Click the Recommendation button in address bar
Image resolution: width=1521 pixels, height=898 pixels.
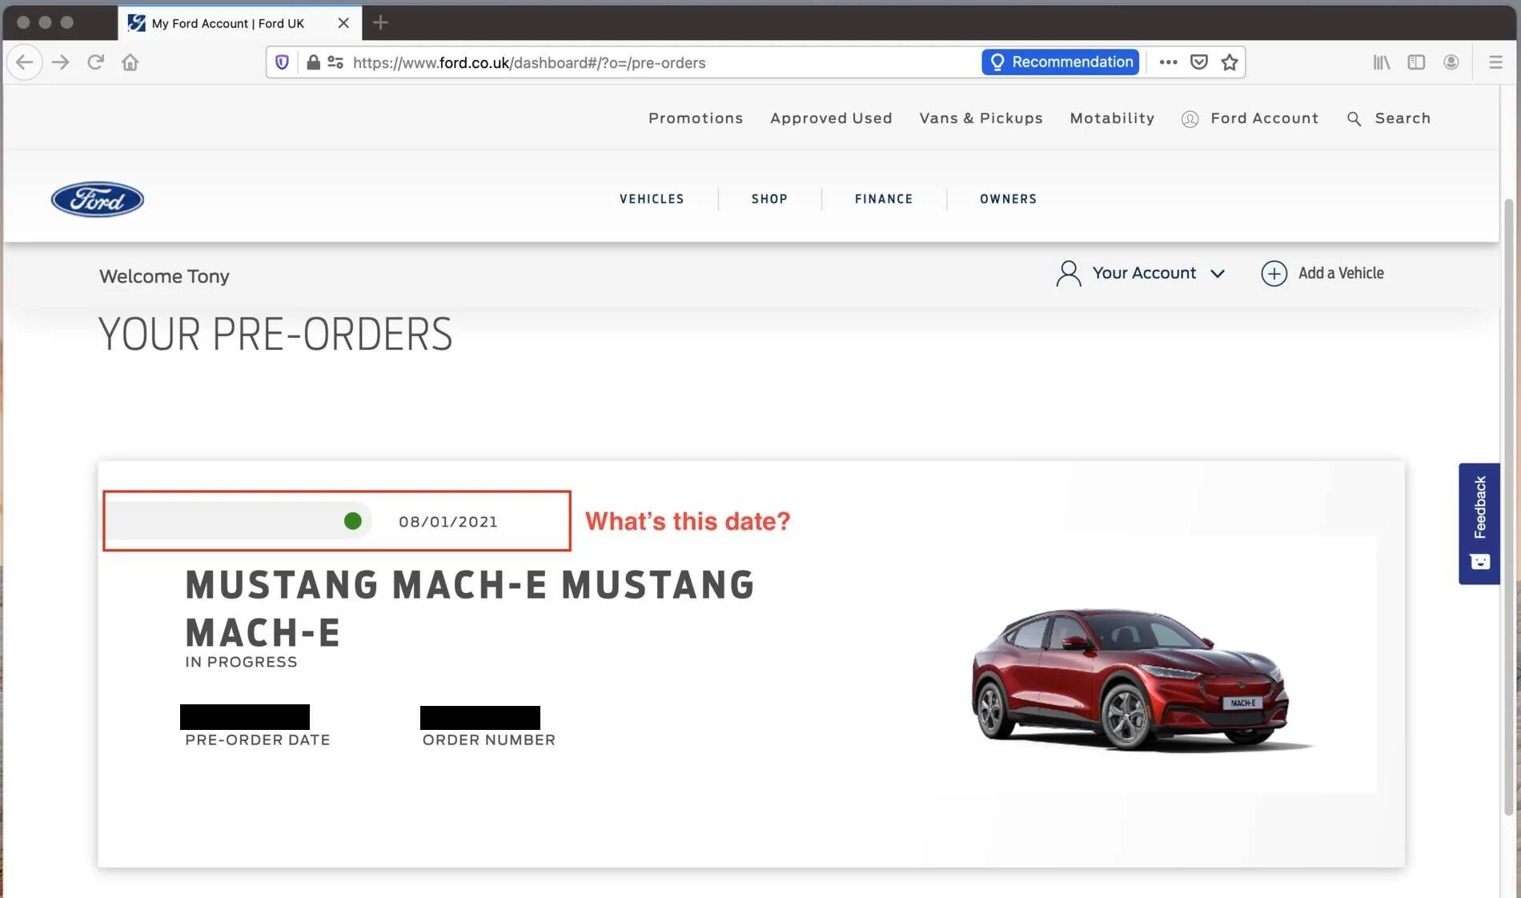(1061, 62)
